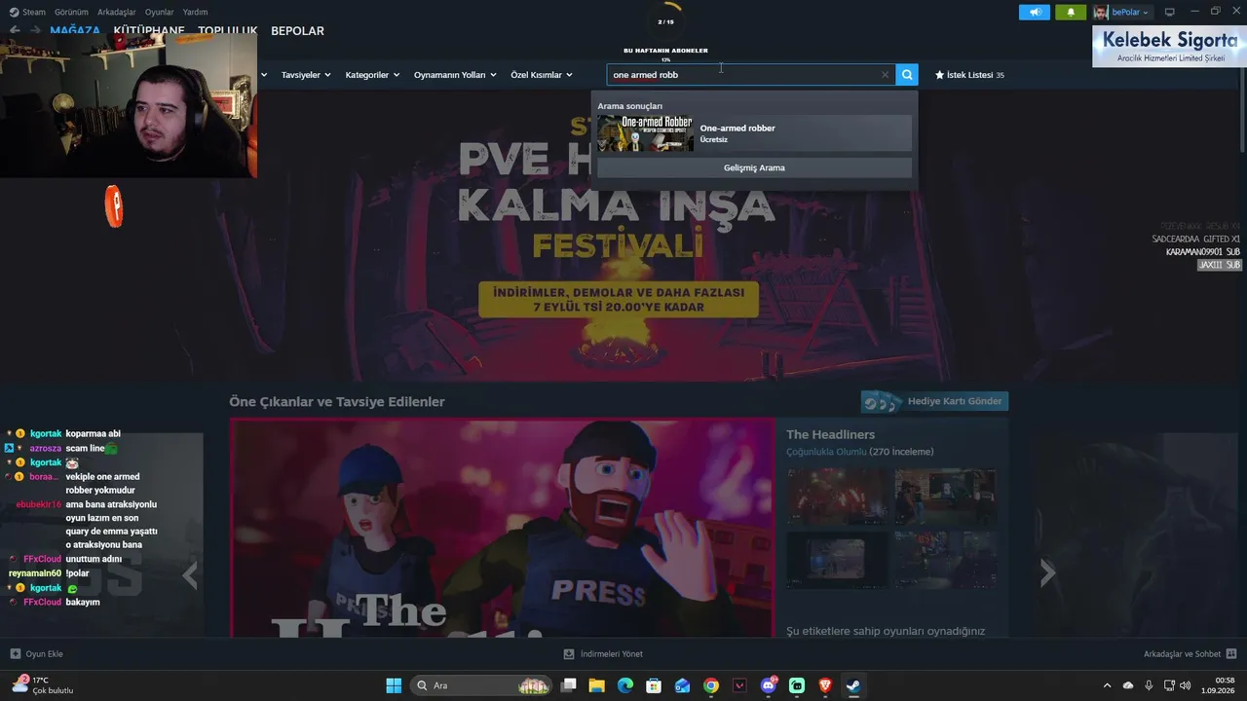The width and height of the screenshot is (1247, 701).
Task: Click the OneDrive cloud tray icon
Action: click(x=1128, y=685)
